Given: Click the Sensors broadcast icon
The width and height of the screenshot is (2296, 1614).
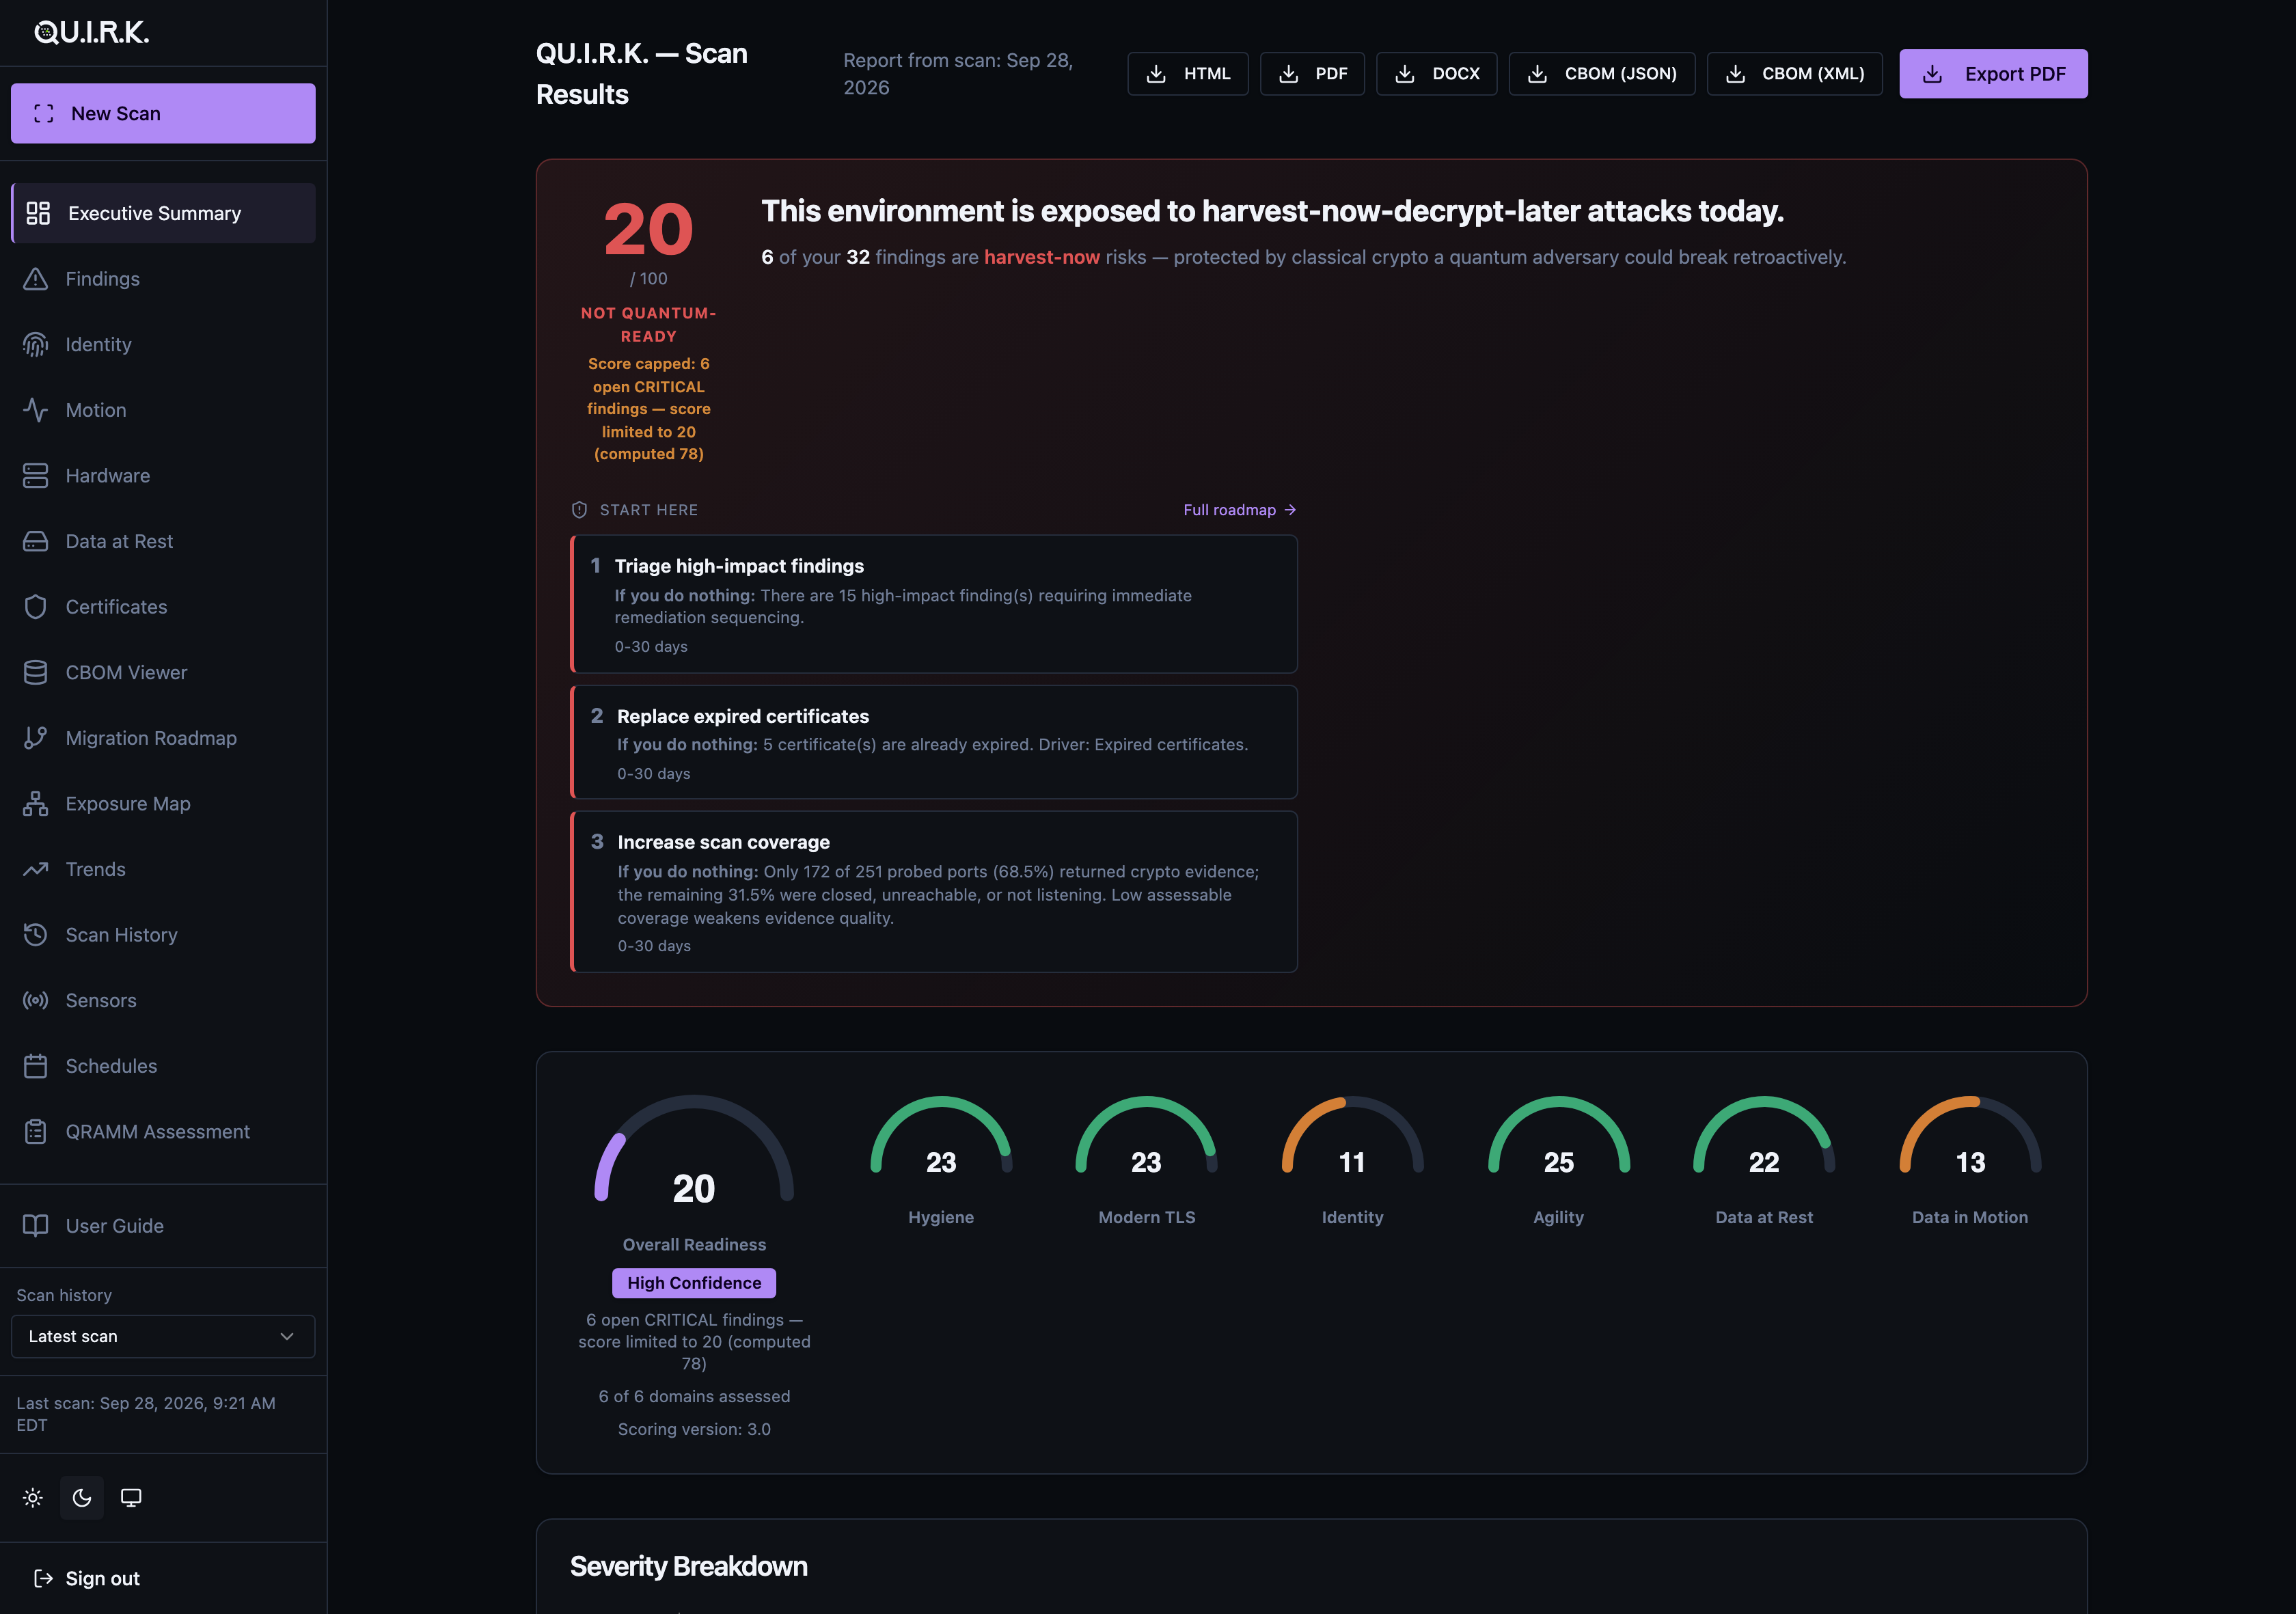Looking at the screenshot, I should coord(36,1001).
